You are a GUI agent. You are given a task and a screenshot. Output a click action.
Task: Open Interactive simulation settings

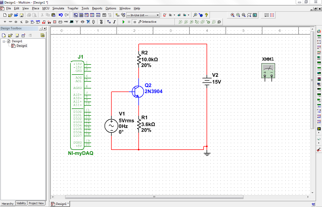point(147,22)
